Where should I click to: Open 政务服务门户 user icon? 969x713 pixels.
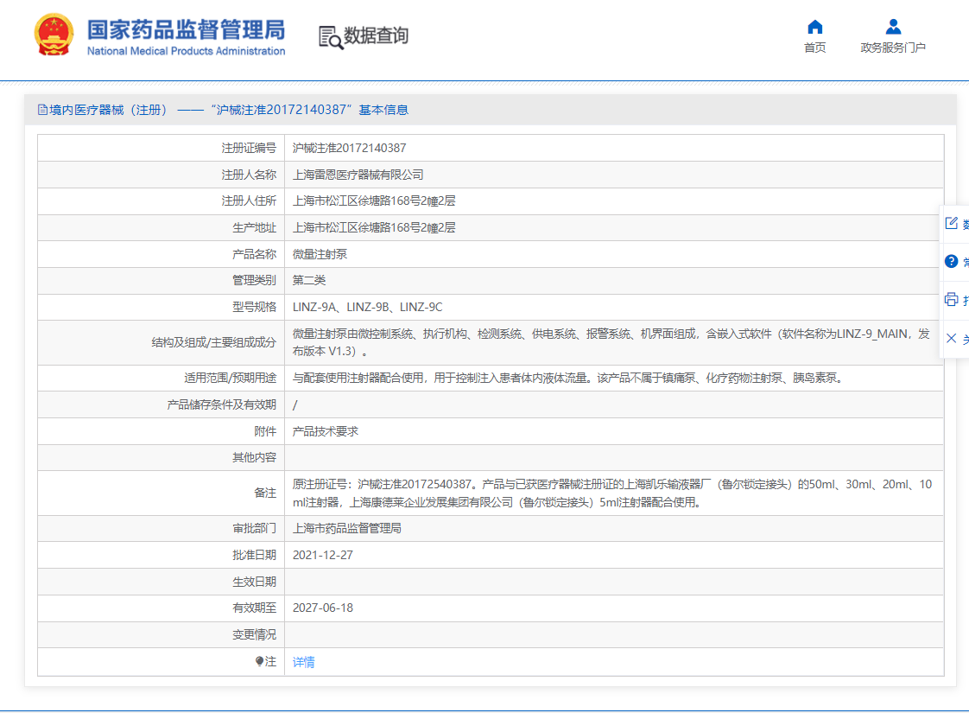(x=893, y=27)
